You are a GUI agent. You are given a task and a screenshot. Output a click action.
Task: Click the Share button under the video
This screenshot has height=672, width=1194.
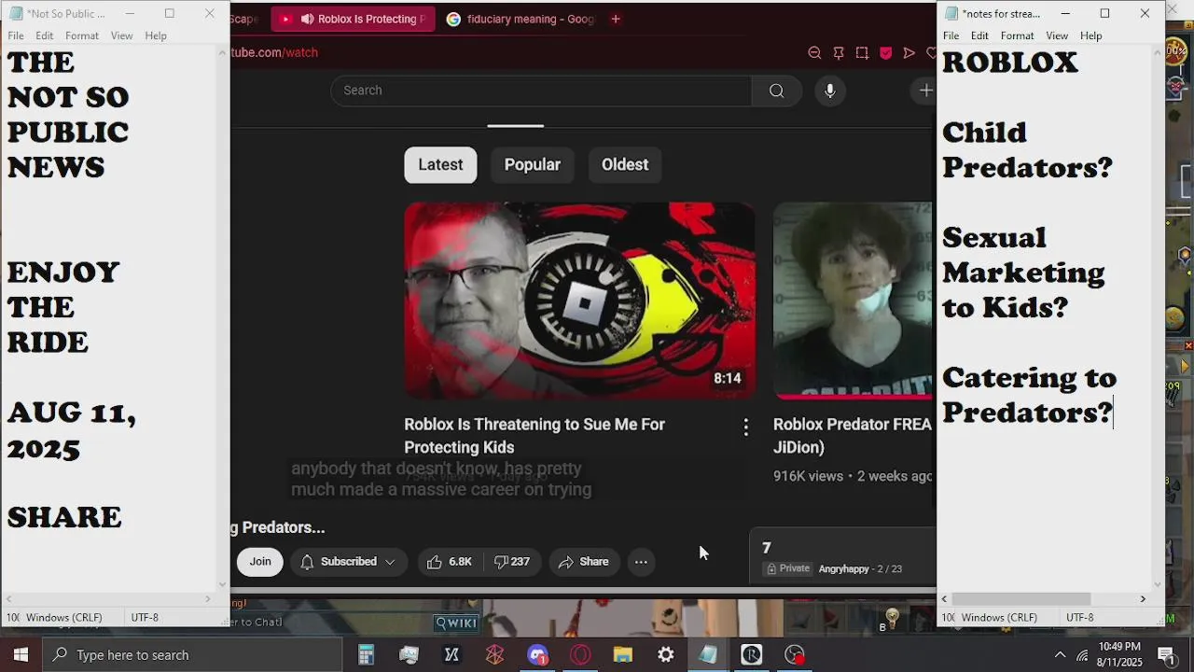click(584, 562)
